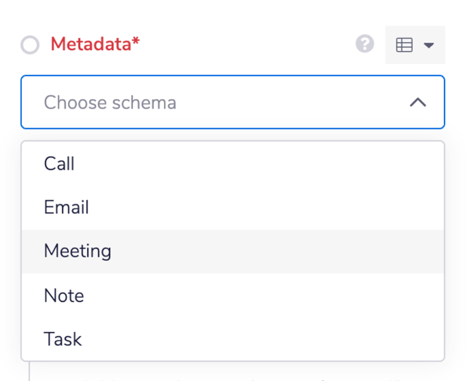
Task: Click the table view icon
Action: click(x=404, y=45)
